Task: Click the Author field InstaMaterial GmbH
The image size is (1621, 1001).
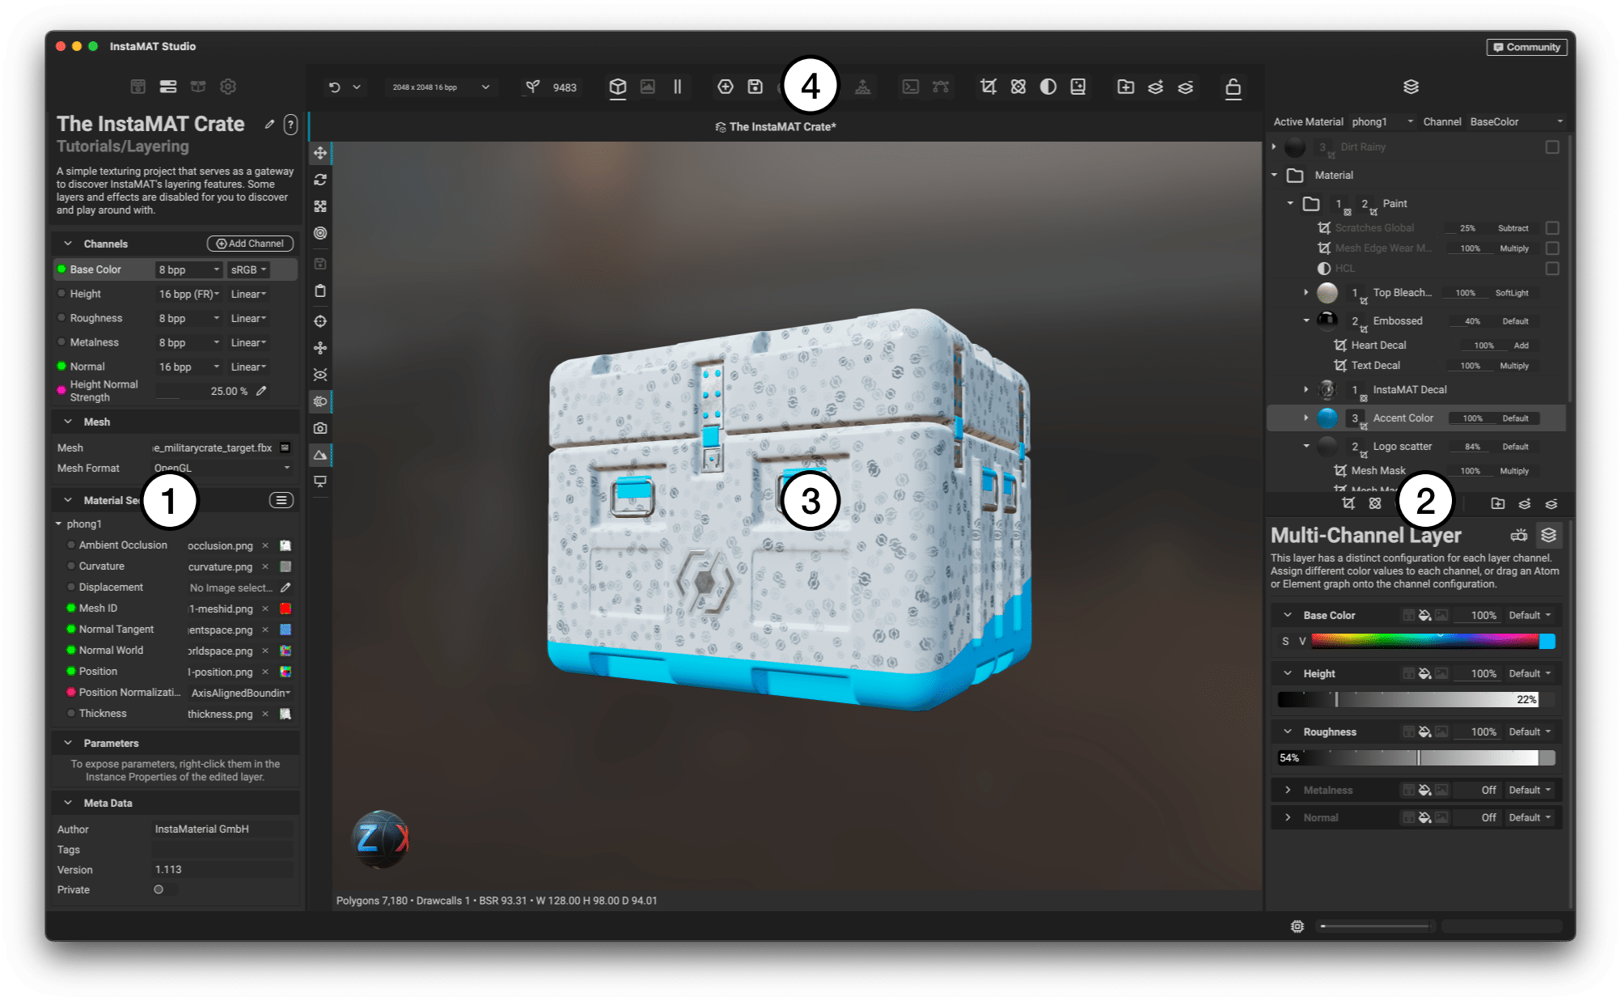Action: (222, 829)
